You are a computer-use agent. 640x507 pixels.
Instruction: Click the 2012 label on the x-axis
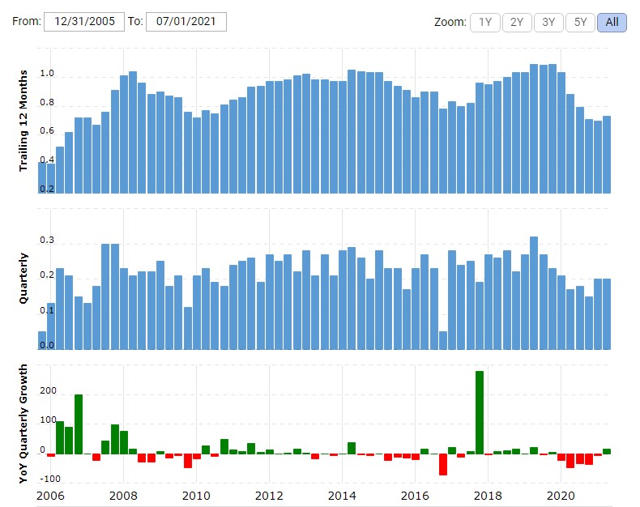pos(269,496)
